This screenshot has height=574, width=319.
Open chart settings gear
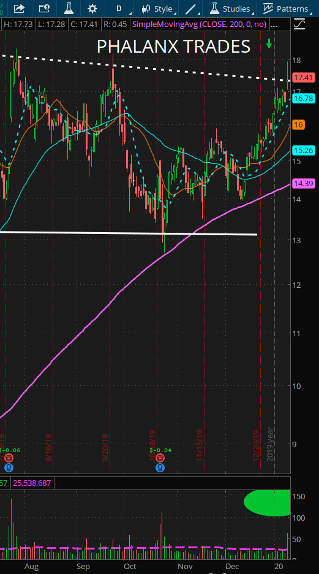92,9
